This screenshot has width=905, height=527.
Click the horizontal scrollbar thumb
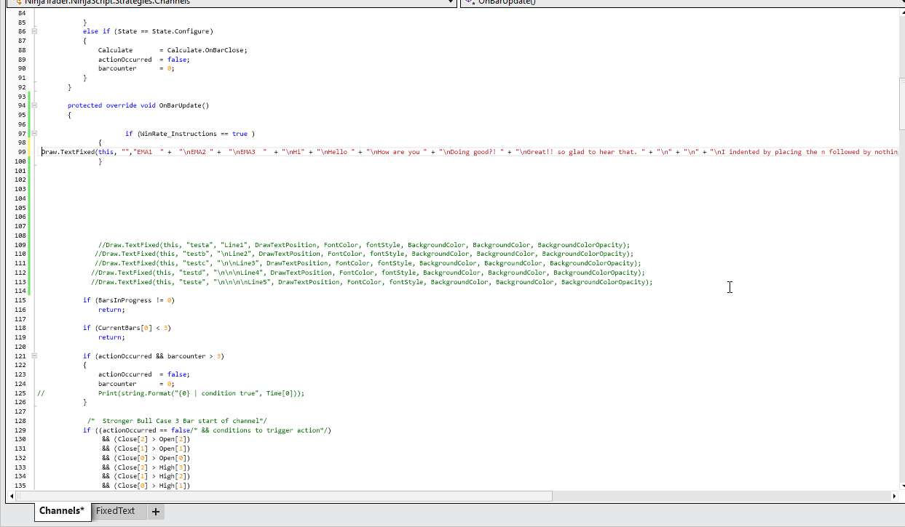click(x=284, y=496)
